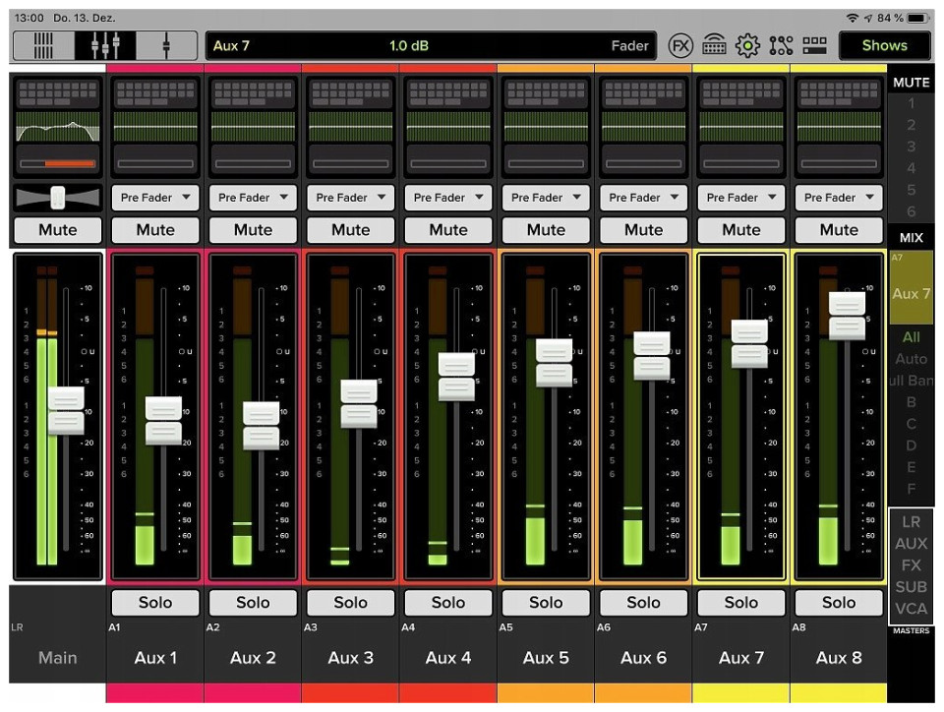Mute the Aux 1 channel
Screen dimensions: 944x712
click(155, 230)
